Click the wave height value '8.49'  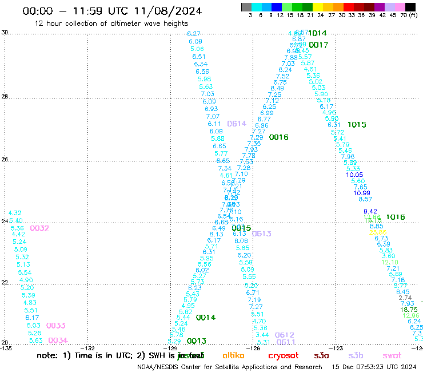(x=277, y=88)
